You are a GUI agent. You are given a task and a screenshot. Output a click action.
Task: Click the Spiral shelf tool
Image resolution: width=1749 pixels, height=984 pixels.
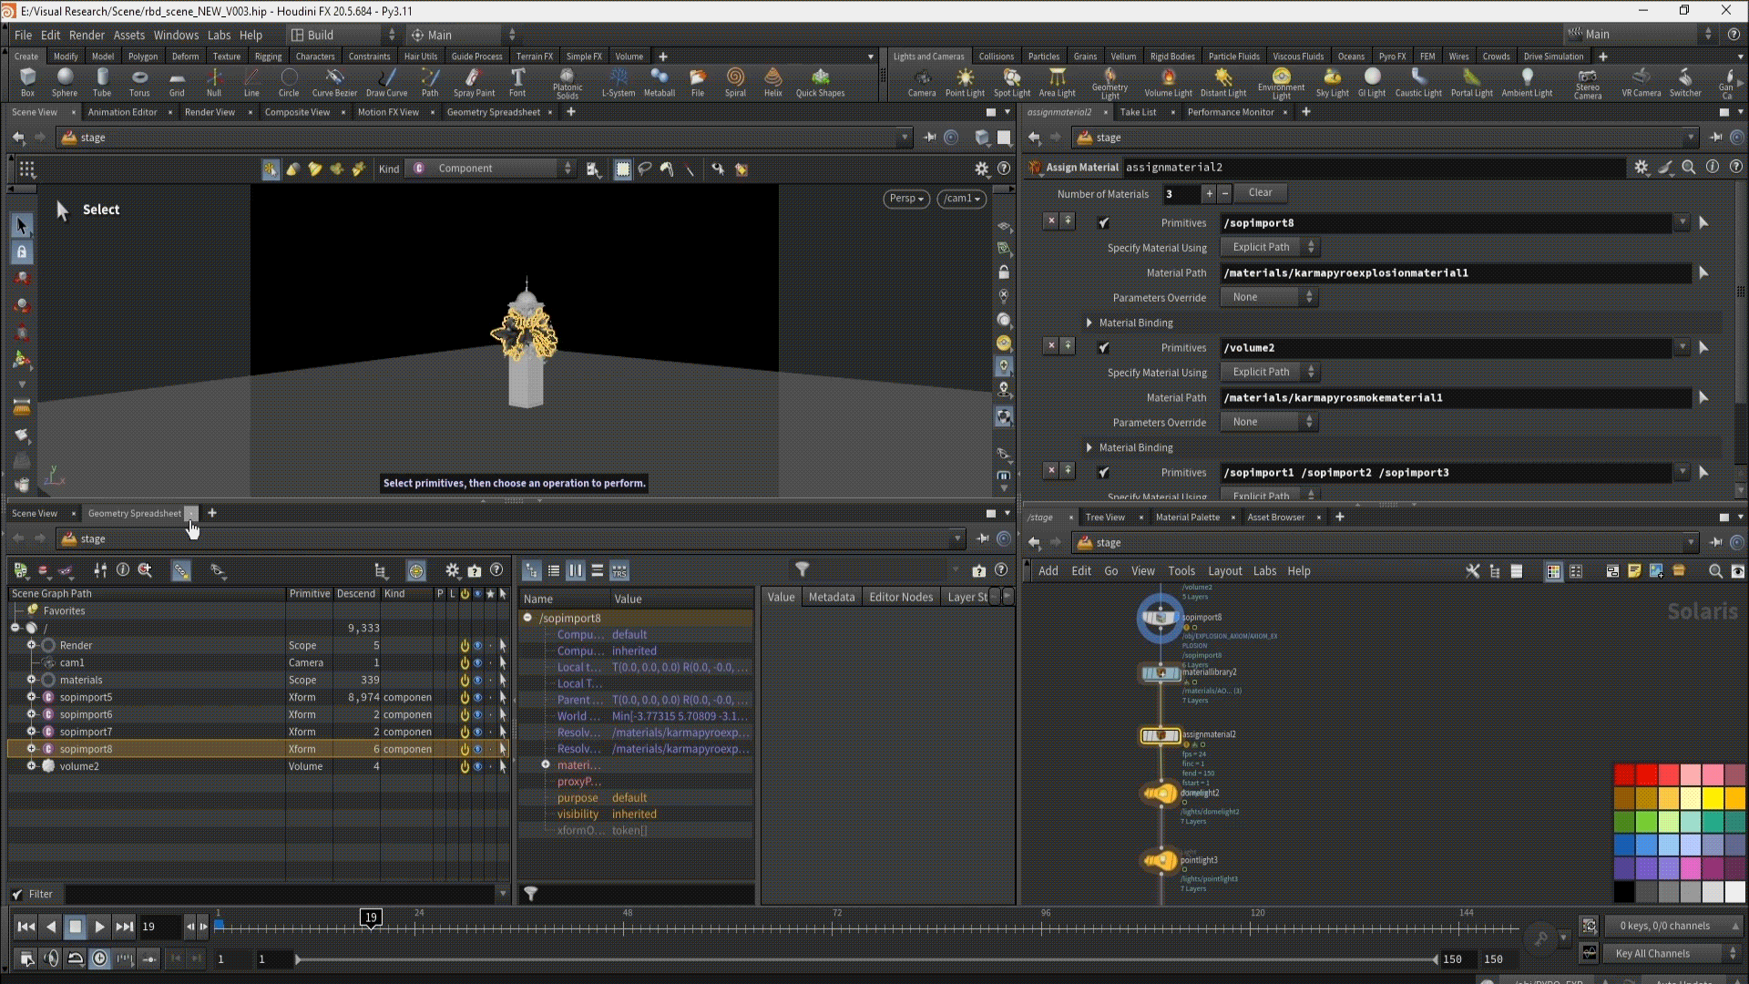coord(735,80)
